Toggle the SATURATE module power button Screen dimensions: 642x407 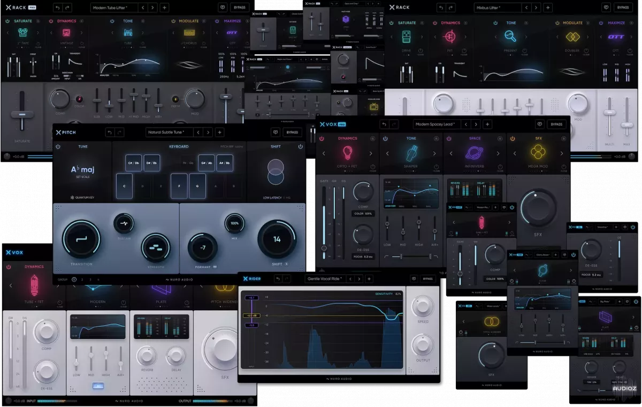[x=8, y=21]
